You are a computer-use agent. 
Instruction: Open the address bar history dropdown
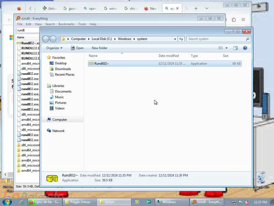[x=175, y=39]
